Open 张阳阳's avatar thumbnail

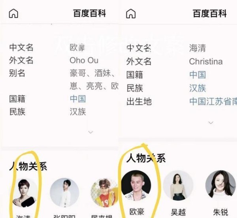coord(64,192)
